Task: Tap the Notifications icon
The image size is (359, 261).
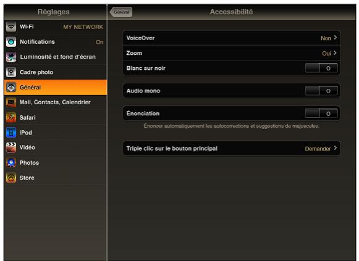Action: [11, 42]
